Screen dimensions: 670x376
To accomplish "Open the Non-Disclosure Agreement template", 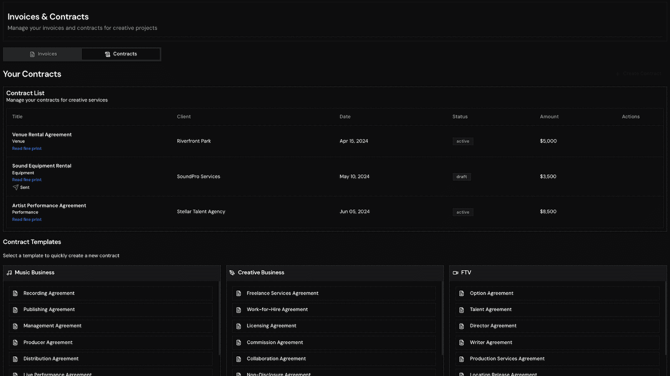I will [x=334, y=373].
